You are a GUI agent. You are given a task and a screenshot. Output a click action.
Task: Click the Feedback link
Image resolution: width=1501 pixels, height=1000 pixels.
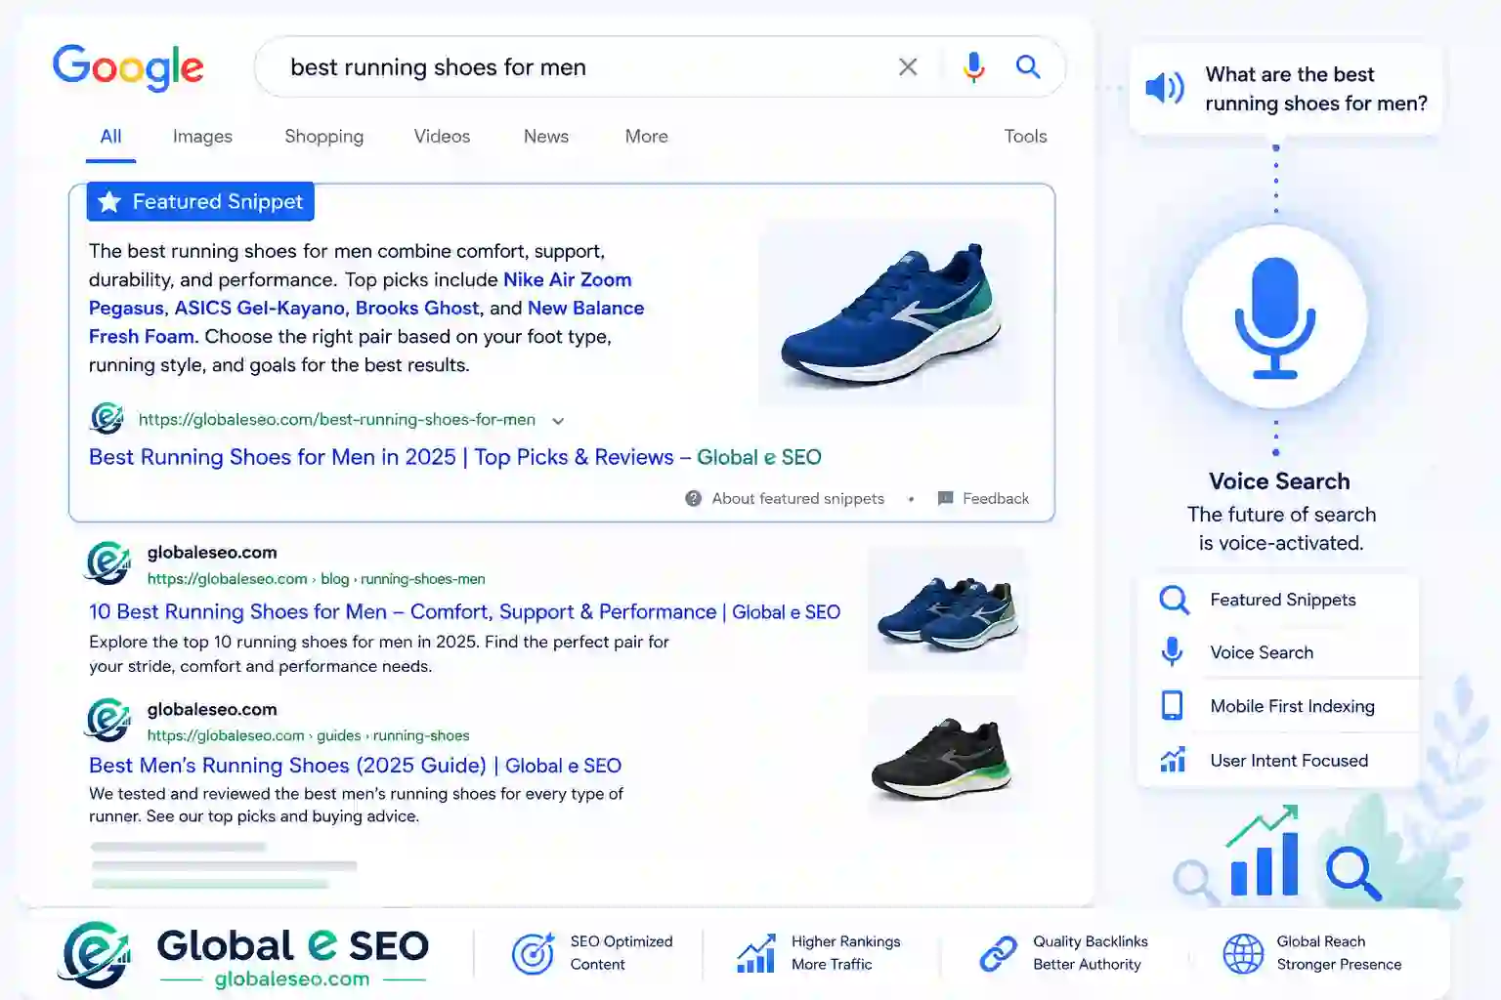(x=995, y=498)
